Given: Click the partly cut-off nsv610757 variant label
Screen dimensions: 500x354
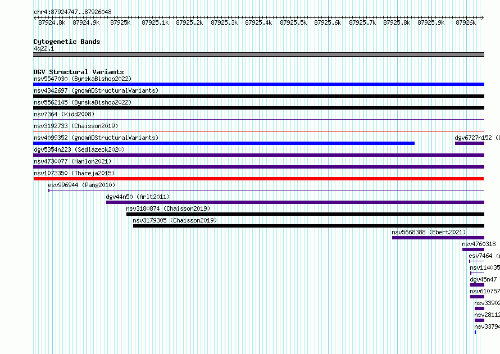Looking at the screenshot, I should tap(485, 291).
